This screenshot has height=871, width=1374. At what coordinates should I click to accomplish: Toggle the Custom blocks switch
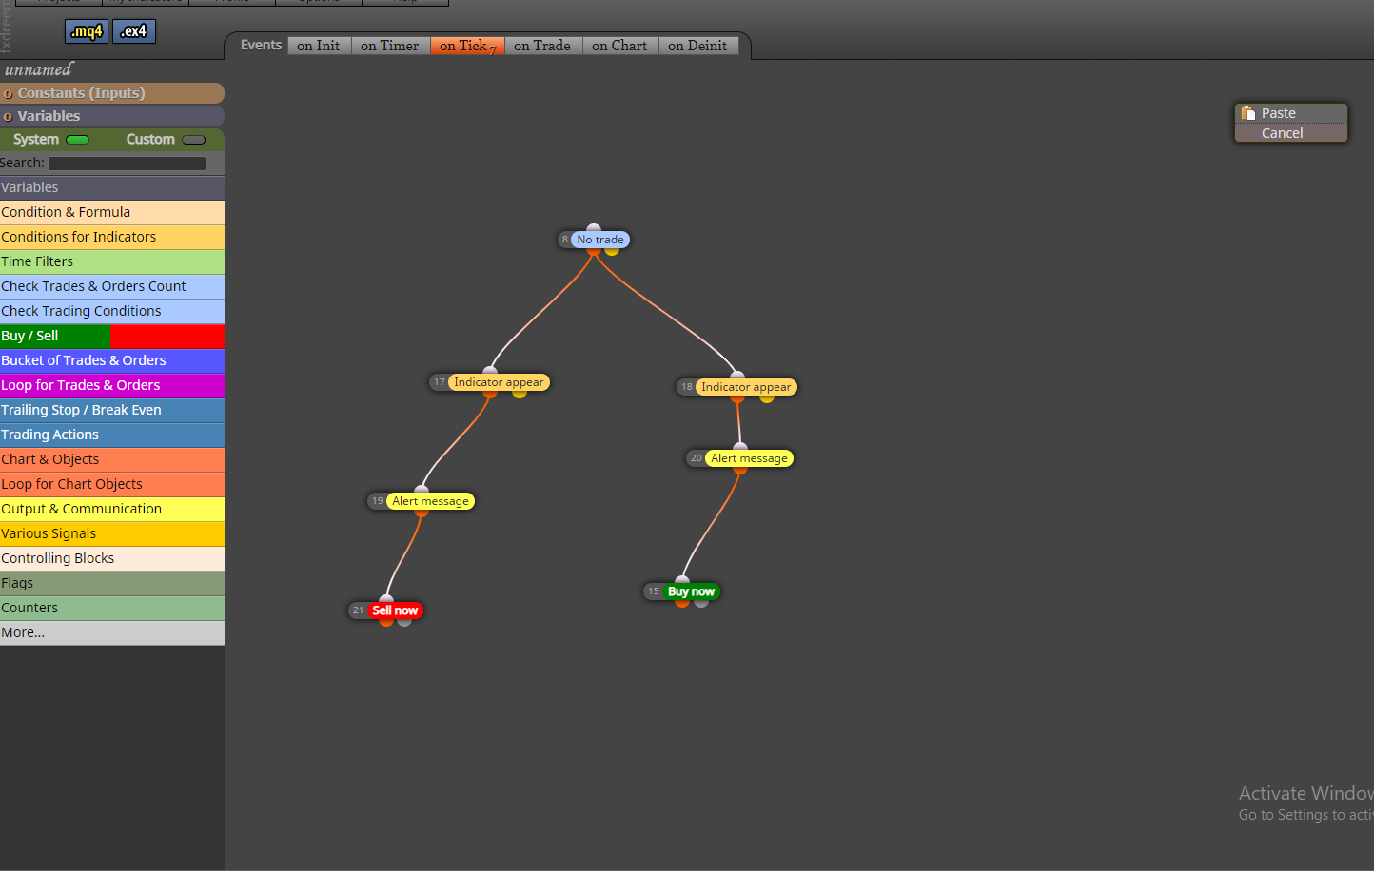(193, 140)
